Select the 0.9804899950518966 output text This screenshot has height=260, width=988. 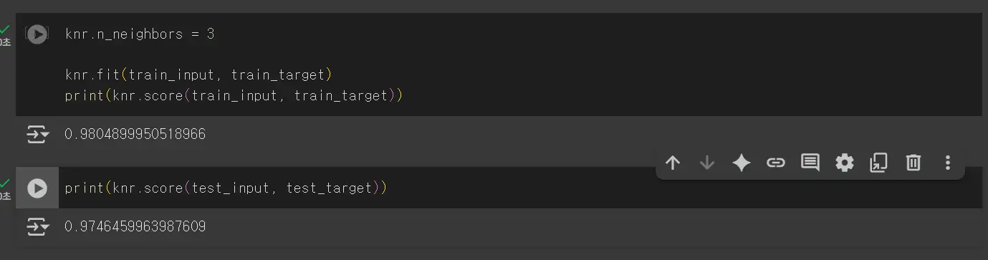pos(135,134)
